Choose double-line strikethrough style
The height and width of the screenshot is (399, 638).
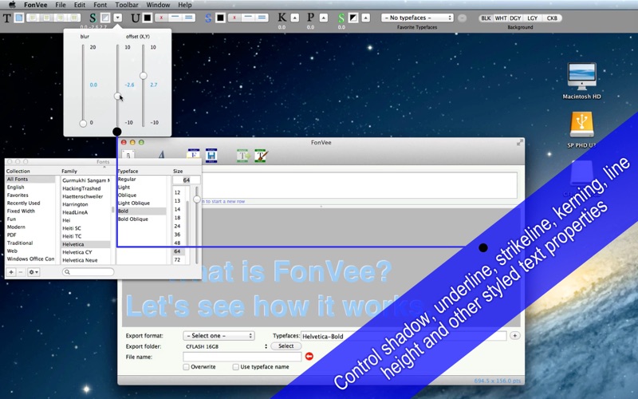coord(262,18)
